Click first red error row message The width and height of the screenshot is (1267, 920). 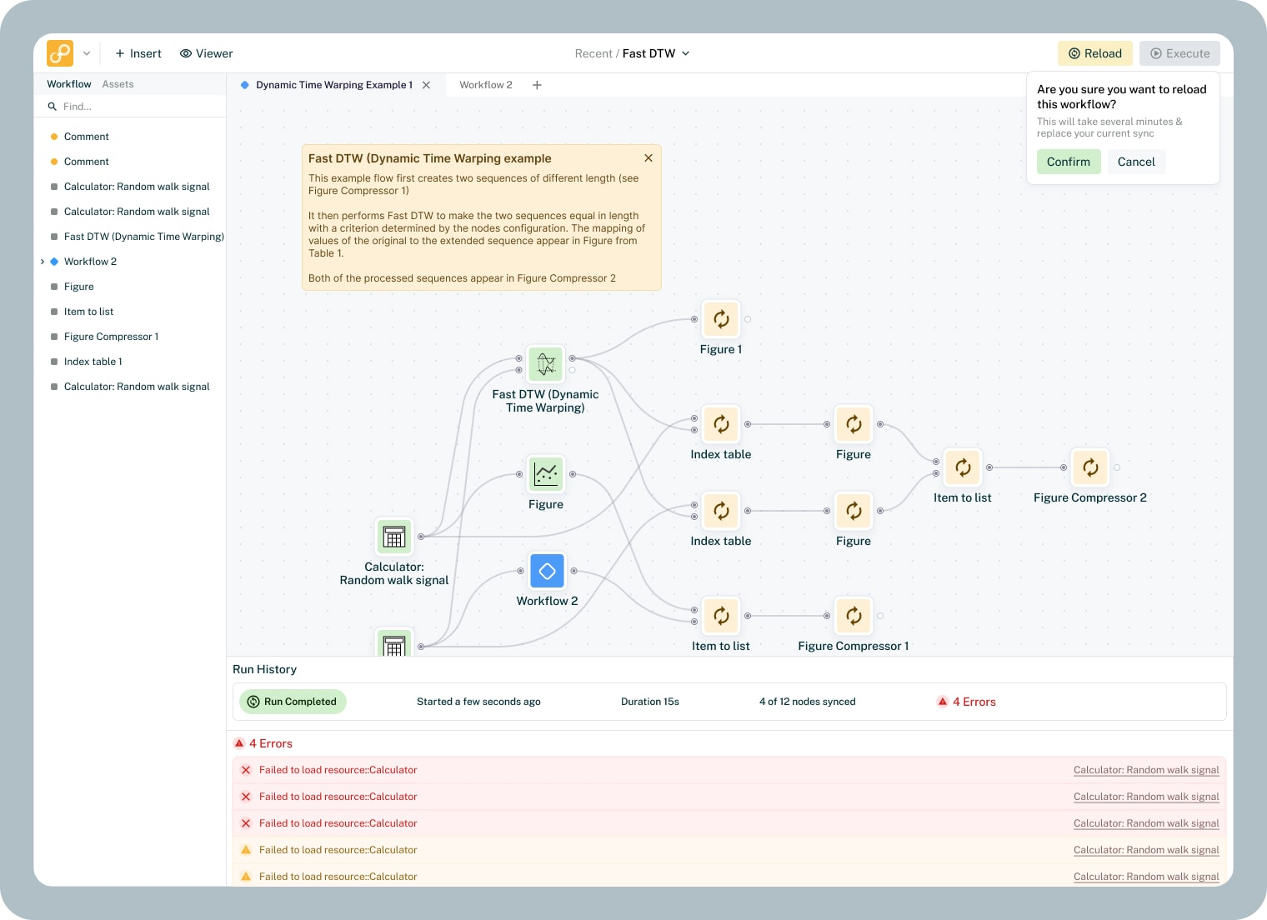(x=338, y=770)
